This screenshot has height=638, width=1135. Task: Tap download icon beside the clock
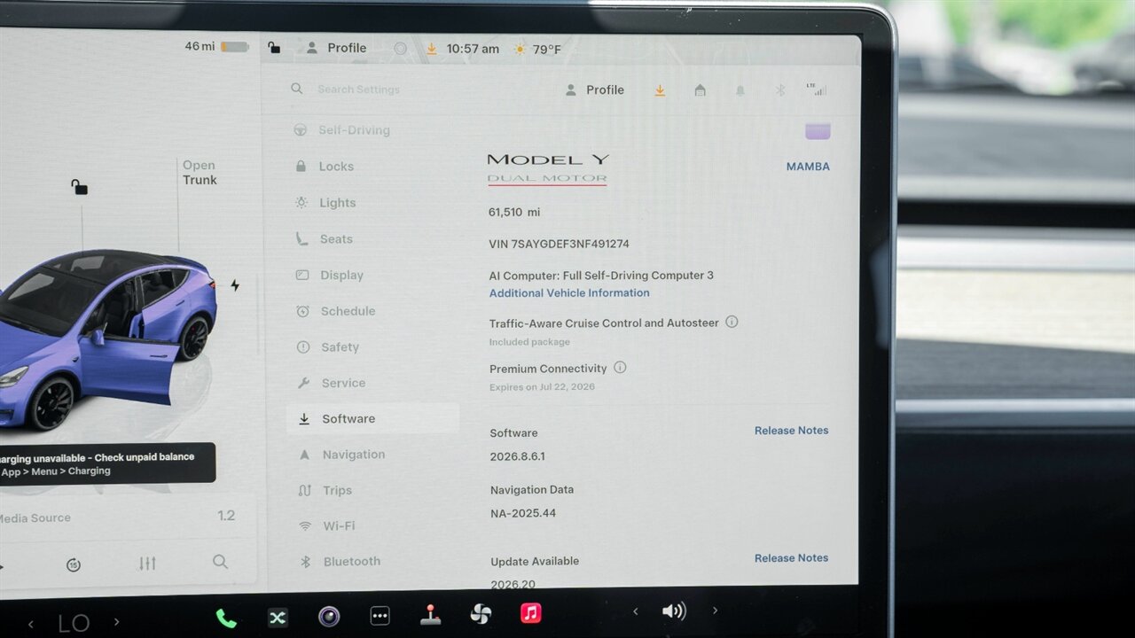pos(431,49)
